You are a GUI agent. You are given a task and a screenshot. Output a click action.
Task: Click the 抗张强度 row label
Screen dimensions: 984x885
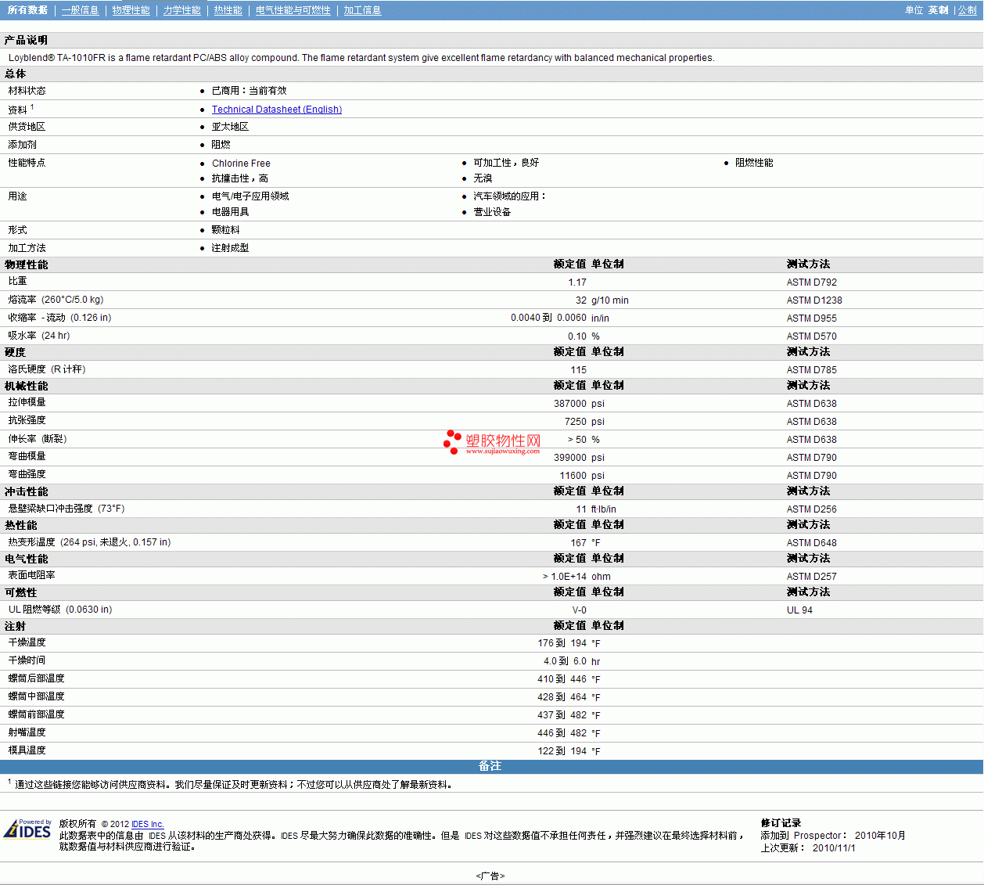[27, 420]
